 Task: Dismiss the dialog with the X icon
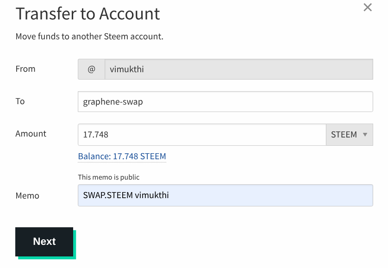click(x=368, y=7)
